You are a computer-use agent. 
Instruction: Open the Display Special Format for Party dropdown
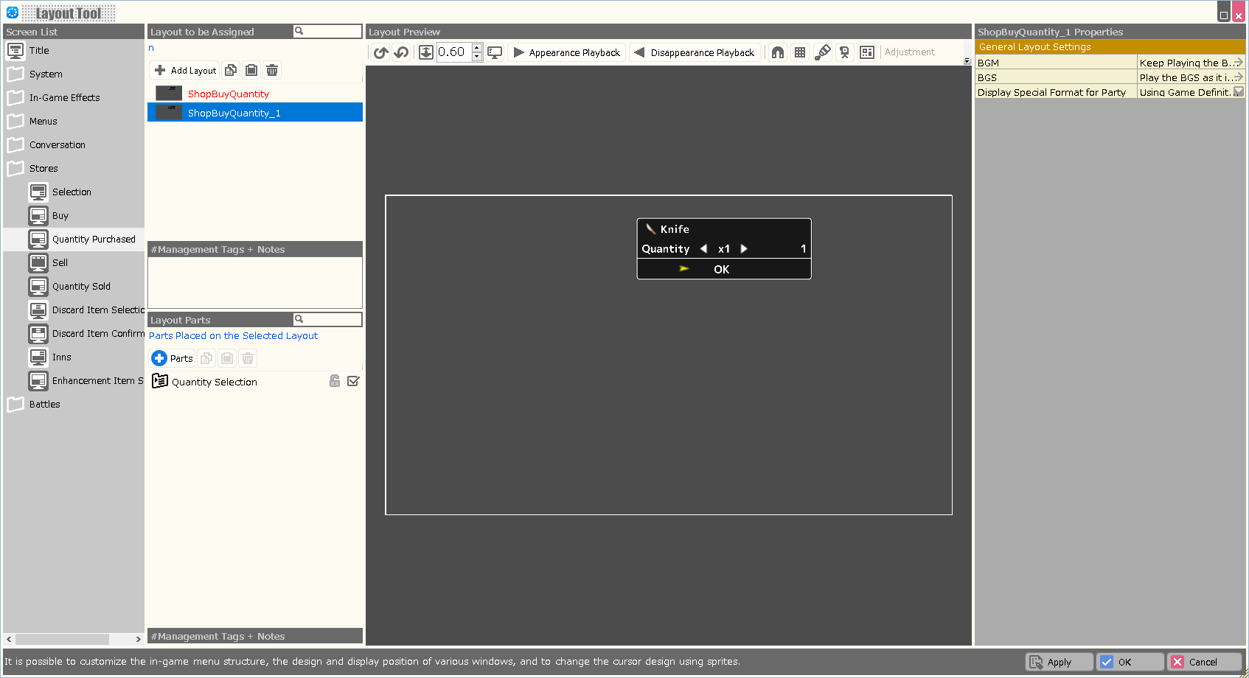point(1238,92)
